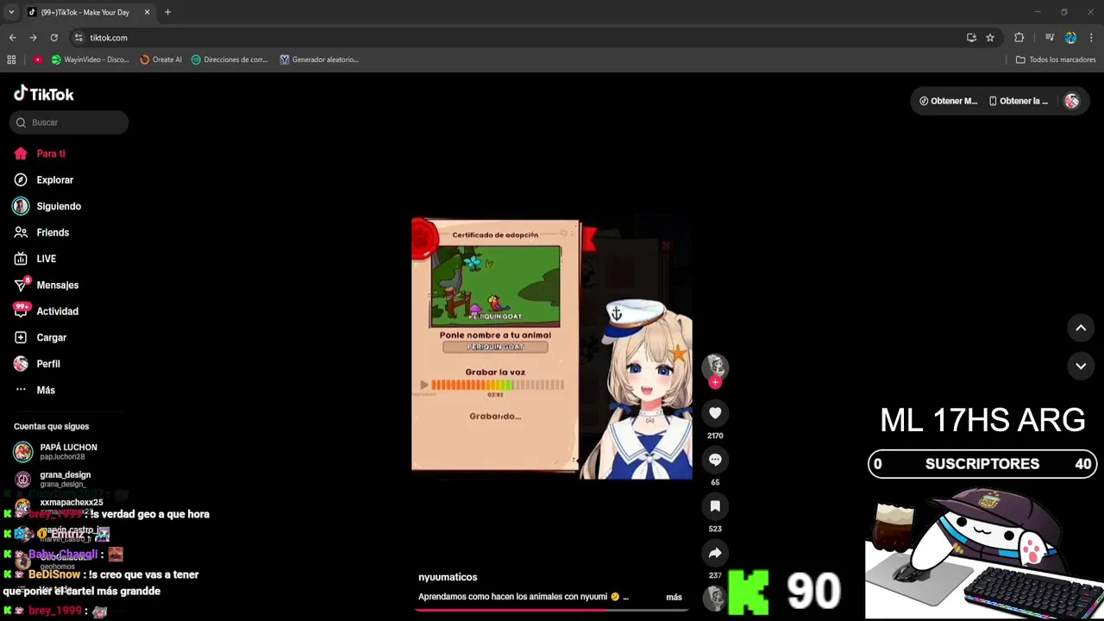Open the browser apps grid icon
1104x621 pixels.
coord(11,60)
